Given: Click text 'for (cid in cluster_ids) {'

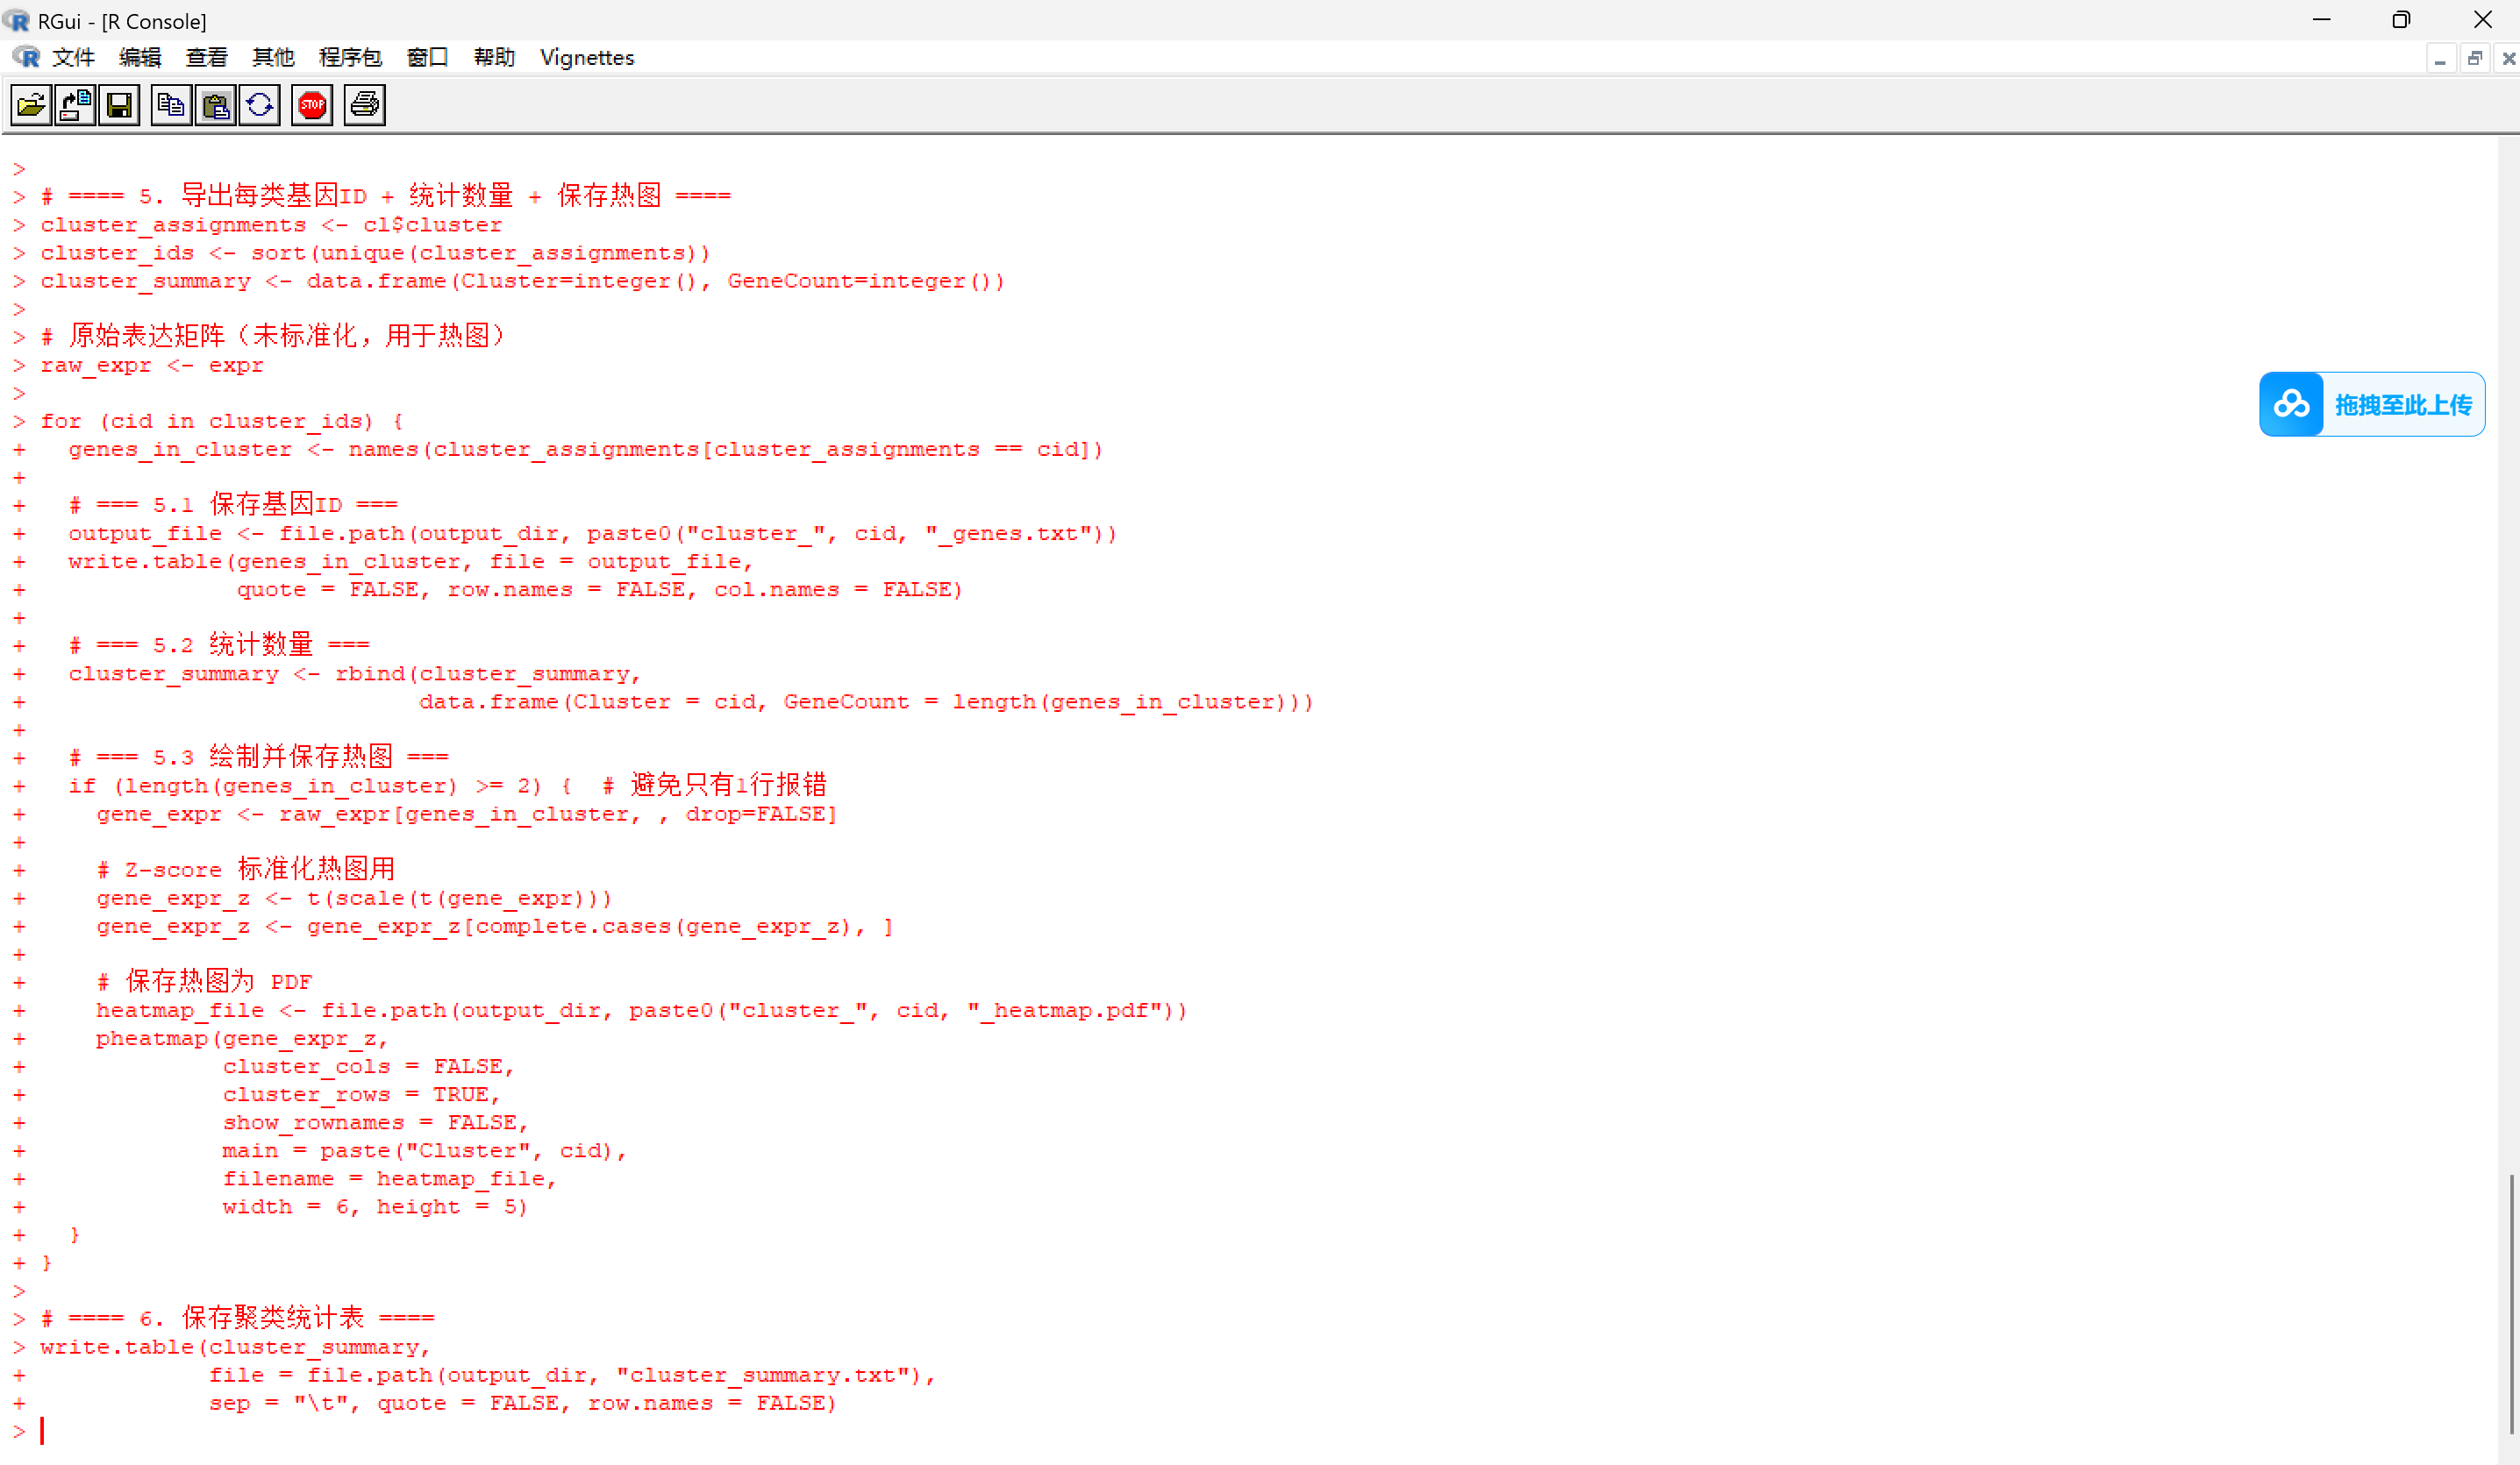Looking at the screenshot, I should pyautogui.click(x=222, y=421).
